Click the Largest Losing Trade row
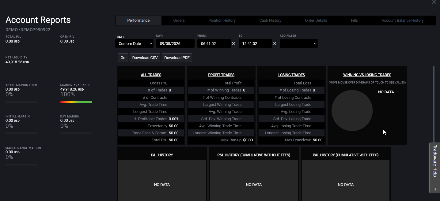The height and width of the screenshot is (201, 440). [x=291, y=105]
